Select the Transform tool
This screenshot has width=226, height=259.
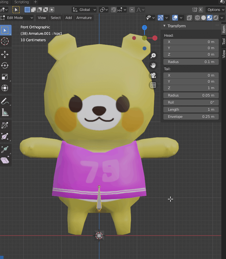pos(5,88)
